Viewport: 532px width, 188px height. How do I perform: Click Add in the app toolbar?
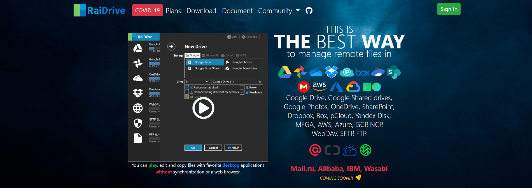tap(232, 37)
